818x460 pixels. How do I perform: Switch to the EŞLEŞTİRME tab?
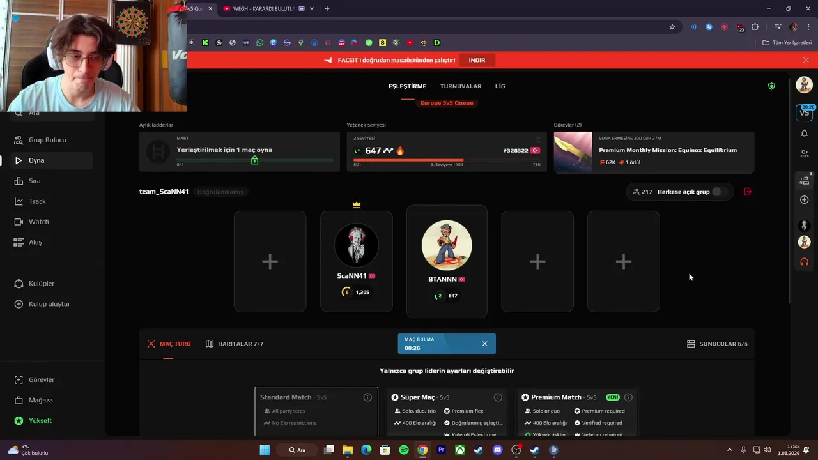pos(407,86)
